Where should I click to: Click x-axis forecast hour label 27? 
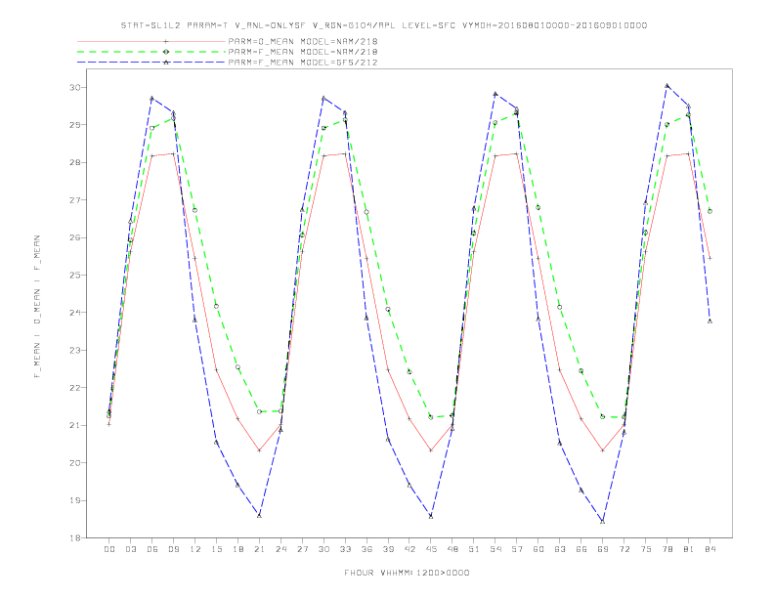pyautogui.click(x=302, y=549)
